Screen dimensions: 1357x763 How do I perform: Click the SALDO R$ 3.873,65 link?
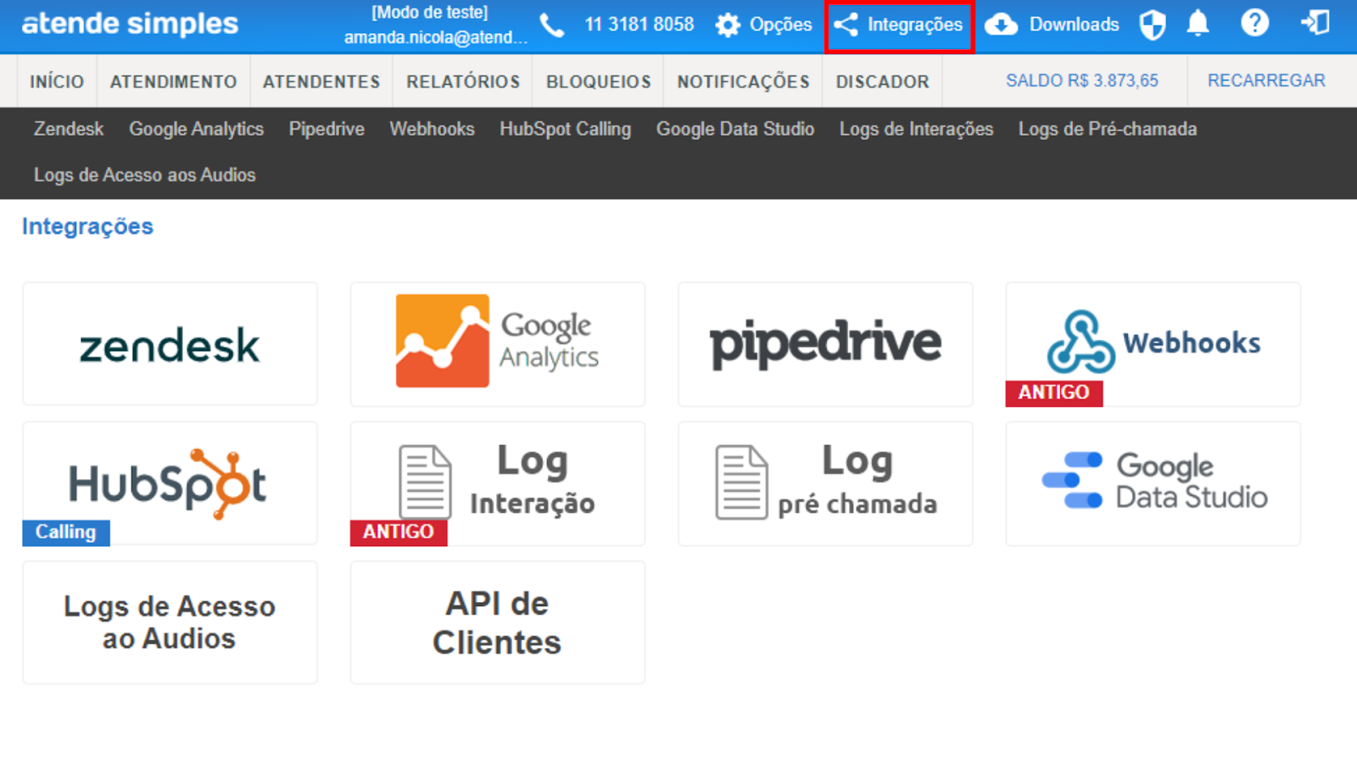click(x=1082, y=81)
